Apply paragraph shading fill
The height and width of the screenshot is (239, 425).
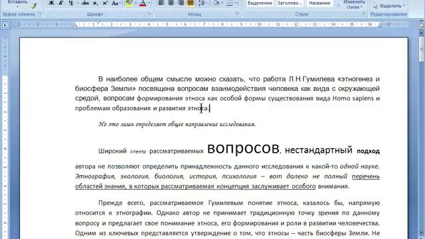[216, 3]
